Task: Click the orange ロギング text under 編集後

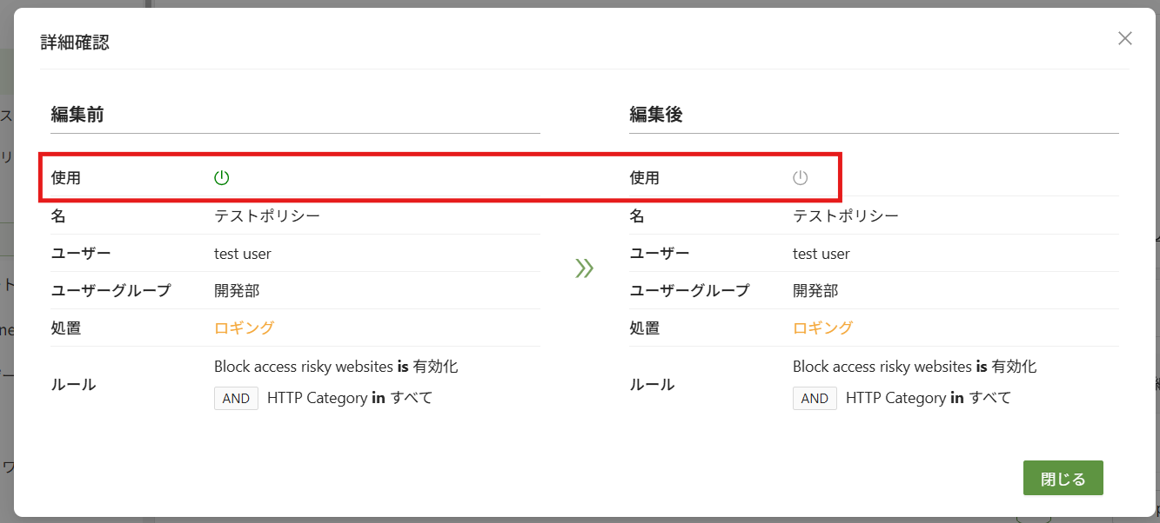Action: click(x=822, y=328)
